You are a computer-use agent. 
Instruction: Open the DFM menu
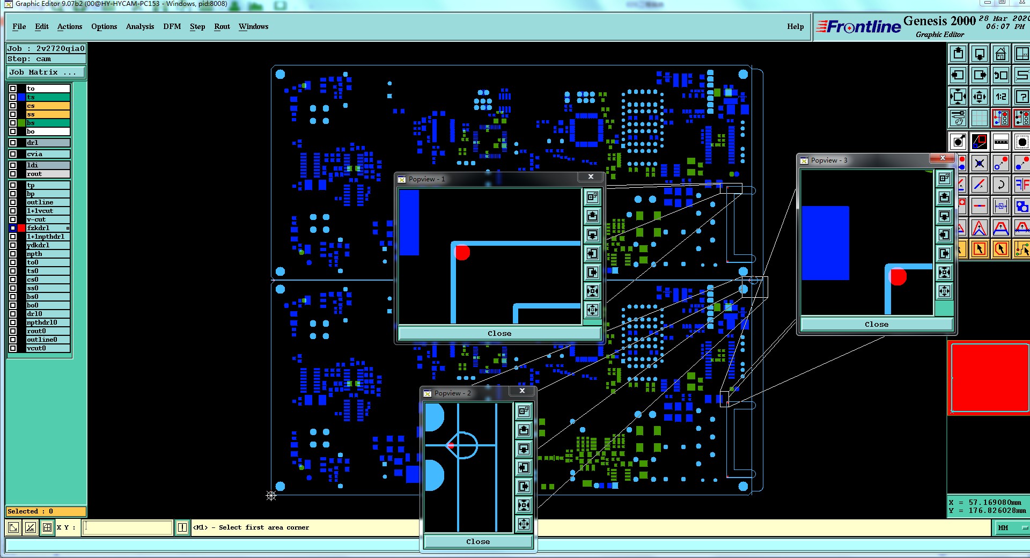click(x=172, y=26)
